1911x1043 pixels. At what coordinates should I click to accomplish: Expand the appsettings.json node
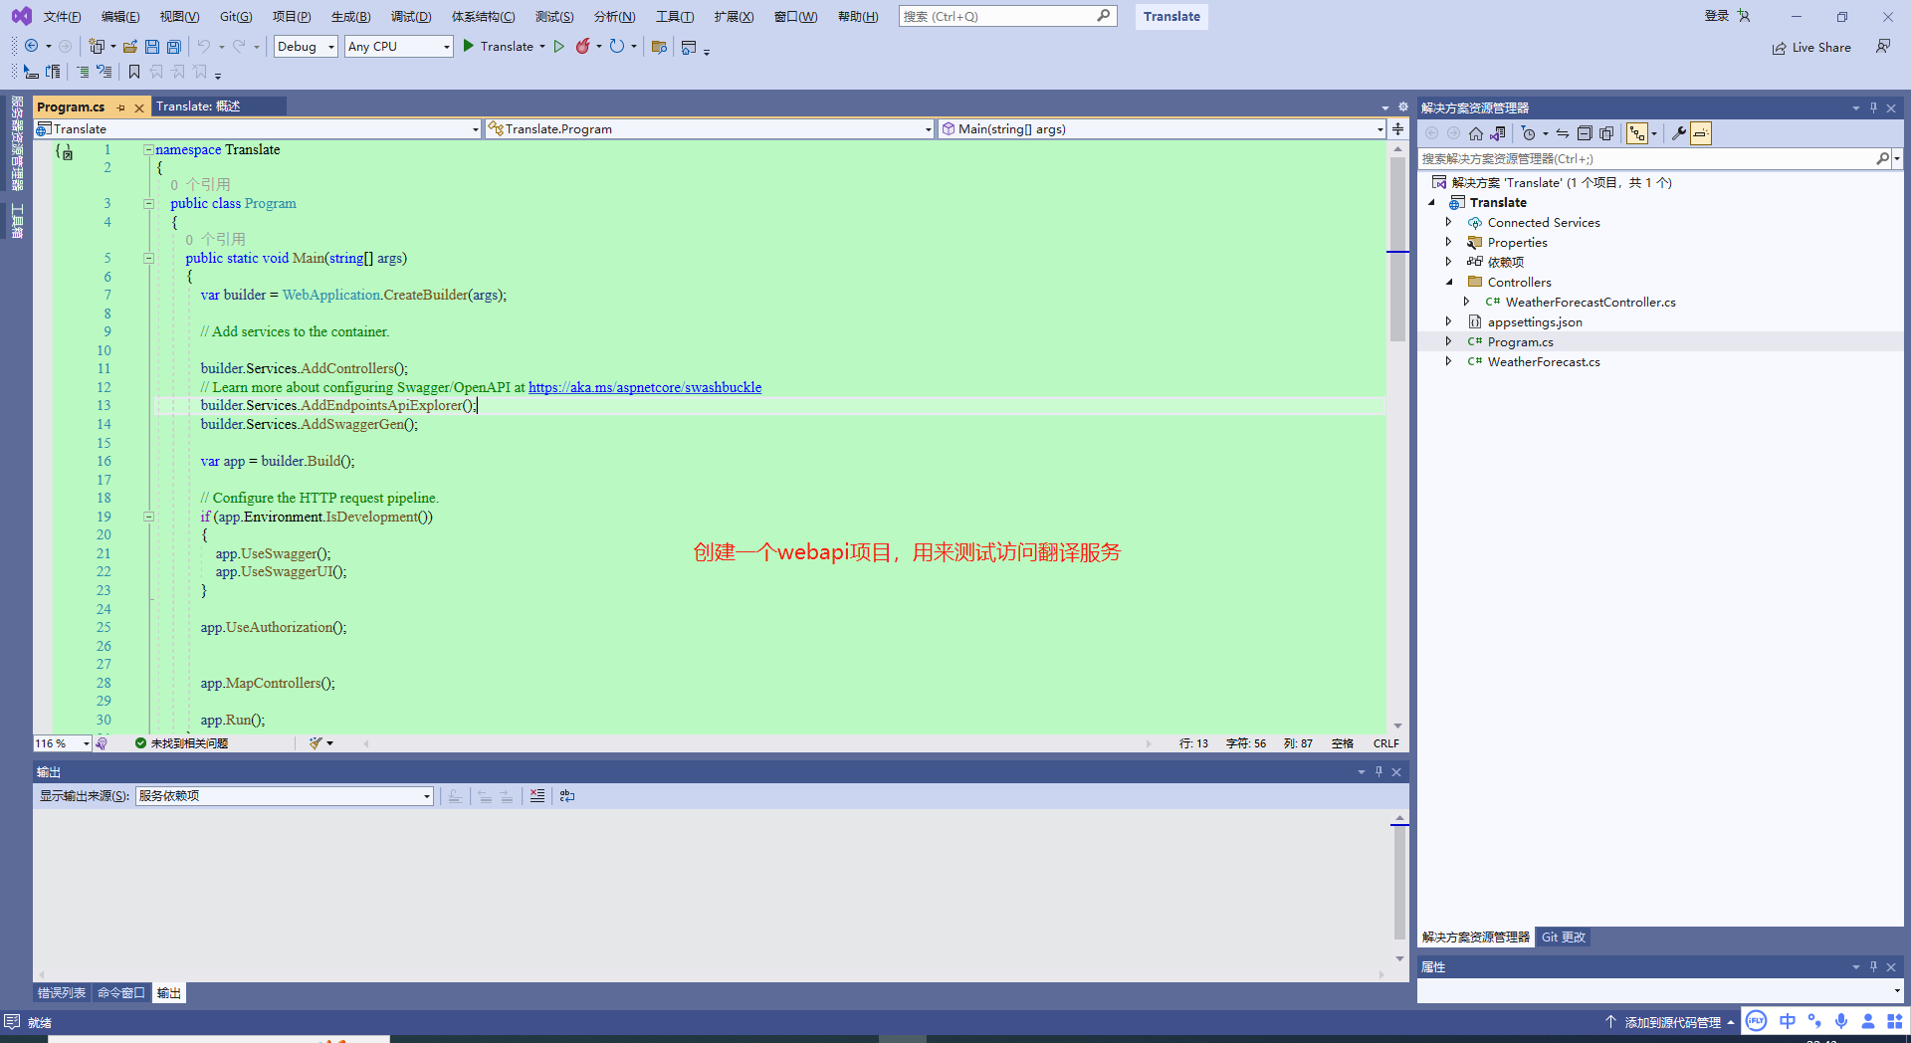coord(1448,321)
